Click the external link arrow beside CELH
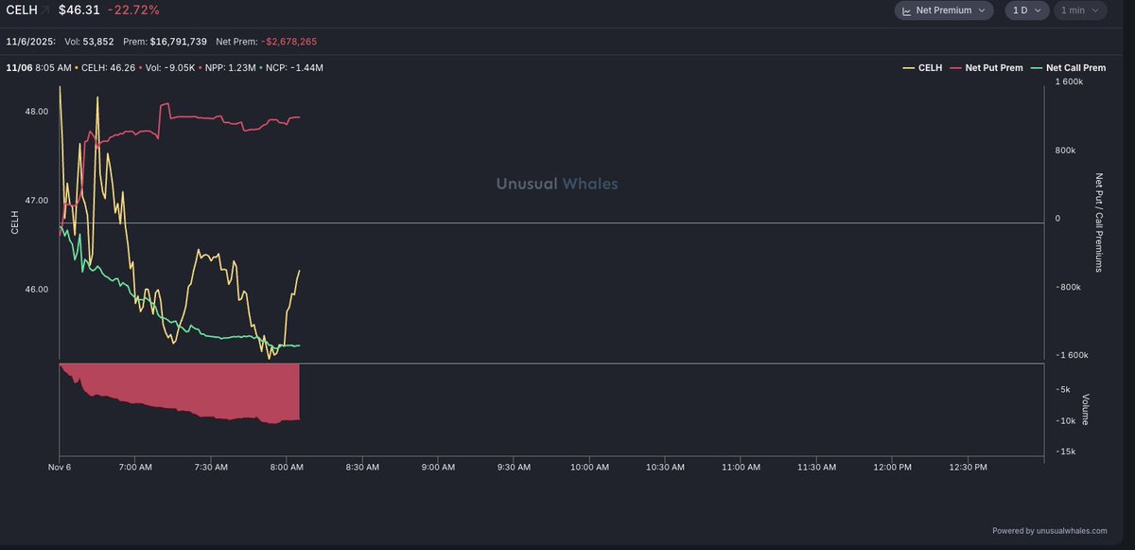The width and height of the screenshot is (1135, 550). tap(44, 10)
